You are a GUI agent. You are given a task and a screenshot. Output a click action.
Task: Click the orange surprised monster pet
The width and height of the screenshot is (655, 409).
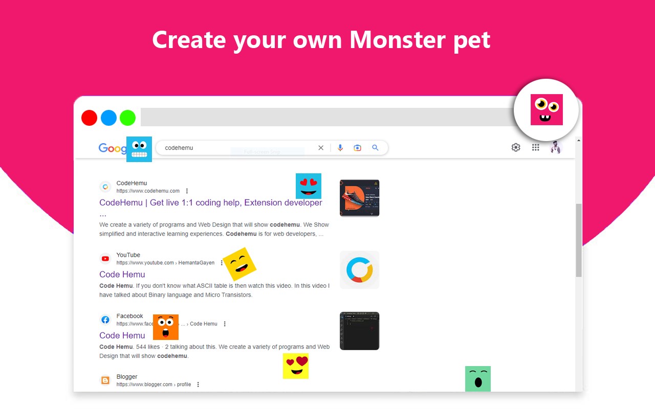click(166, 327)
